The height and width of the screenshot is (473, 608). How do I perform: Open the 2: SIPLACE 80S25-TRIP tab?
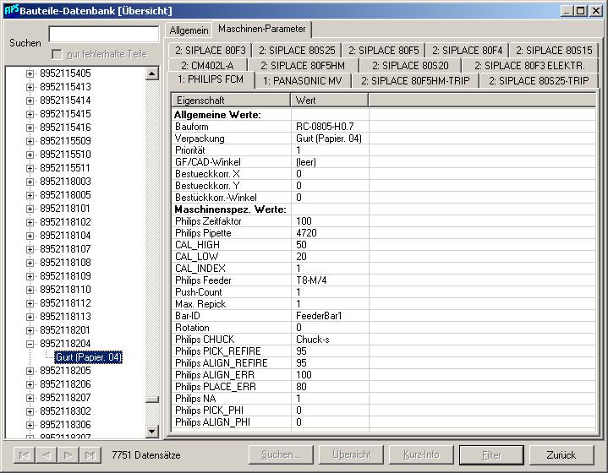(539, 81)
